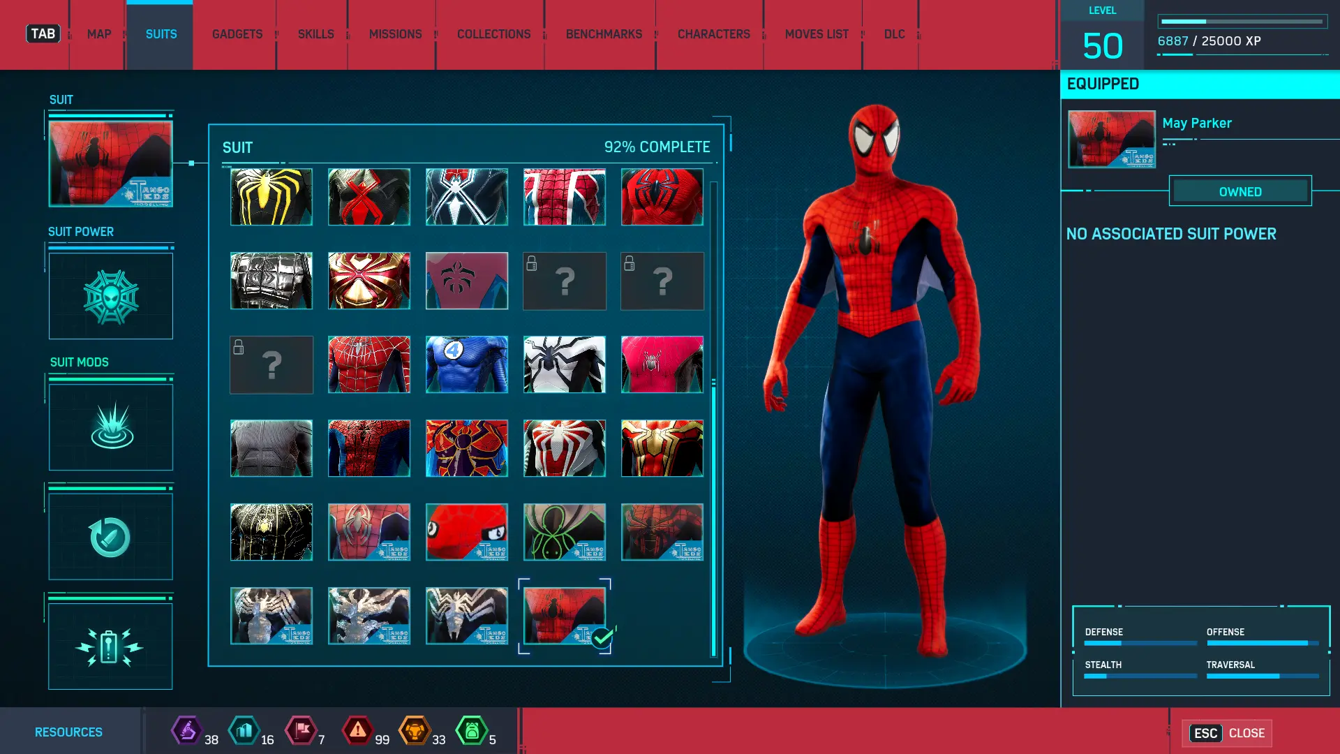Select the red and gold Iron Spider suit
The height and width of the screenshot is (754, 1340).
(x=369, y=281)
